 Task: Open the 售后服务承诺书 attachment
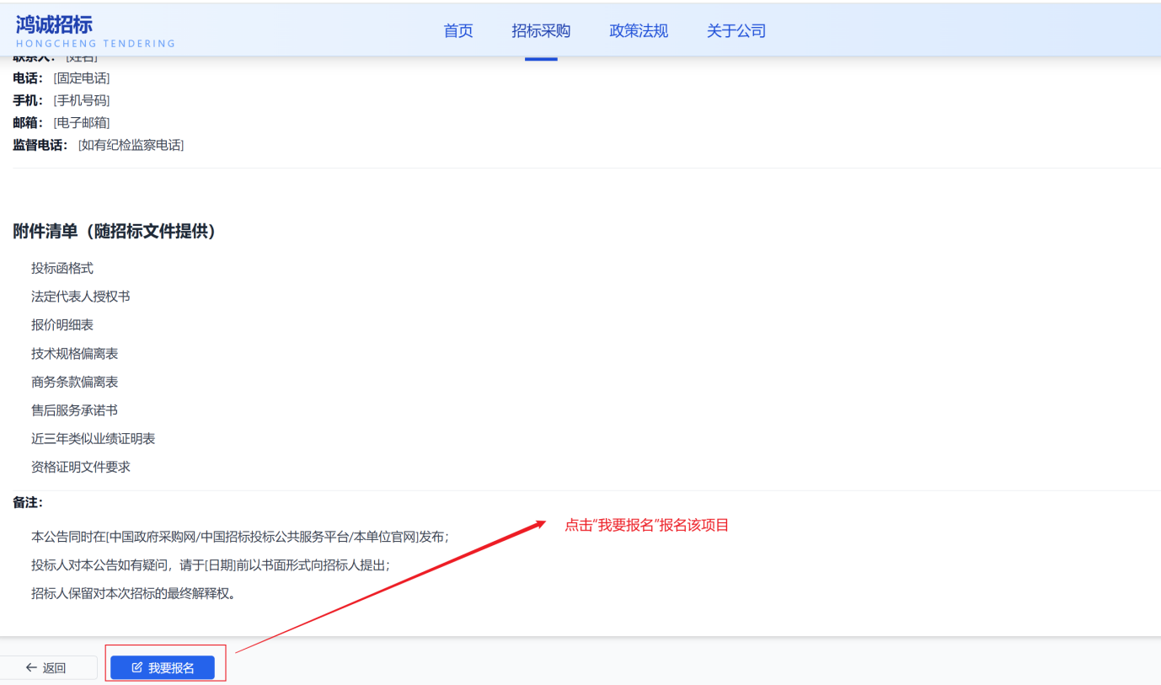tap(75, 409)
